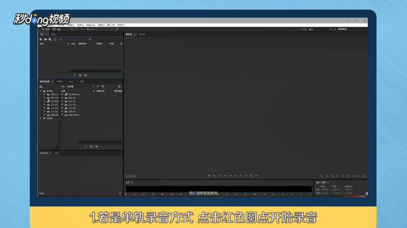The width and height of the screenshot is (407, 228).
Task: Move playhead to next marker in transport
Action: 241,176
